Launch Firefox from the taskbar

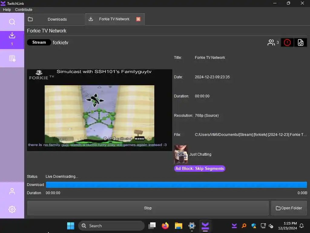[165, 226]
